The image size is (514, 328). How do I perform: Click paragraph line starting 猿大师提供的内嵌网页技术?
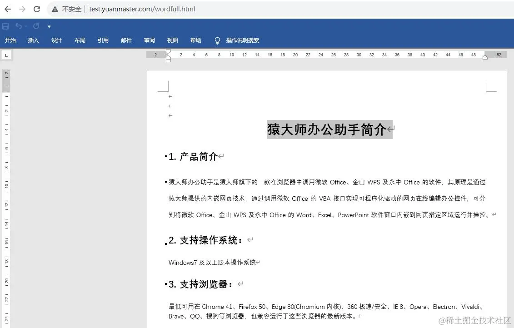click(x=327, y=199)
